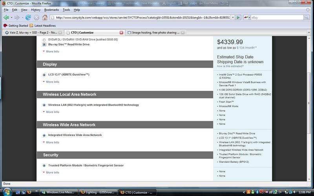Screen dimensions: 314x196
Task: Show hidden tray icons with the arrow
Action: point(244,192)
